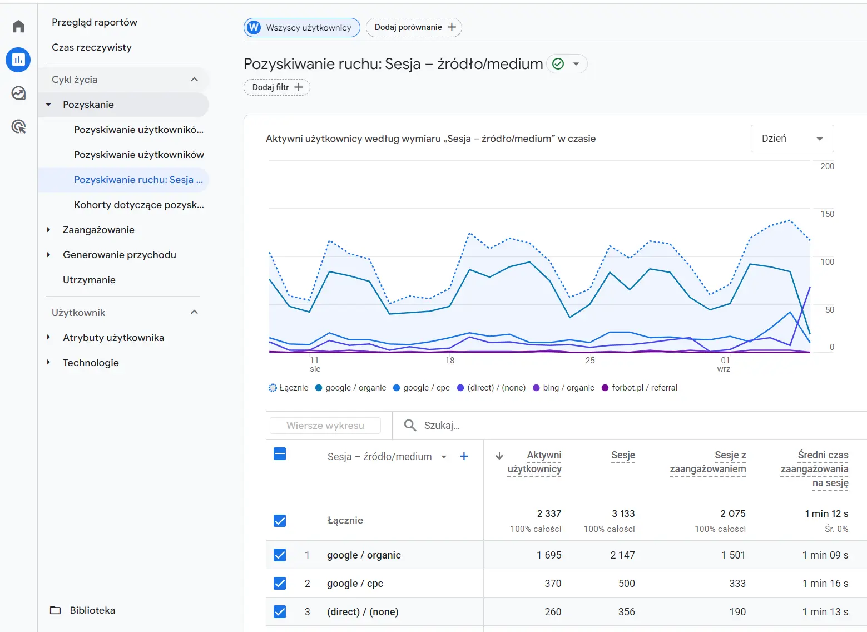Sort by the Sesje column header

click(x=623, y=455)
